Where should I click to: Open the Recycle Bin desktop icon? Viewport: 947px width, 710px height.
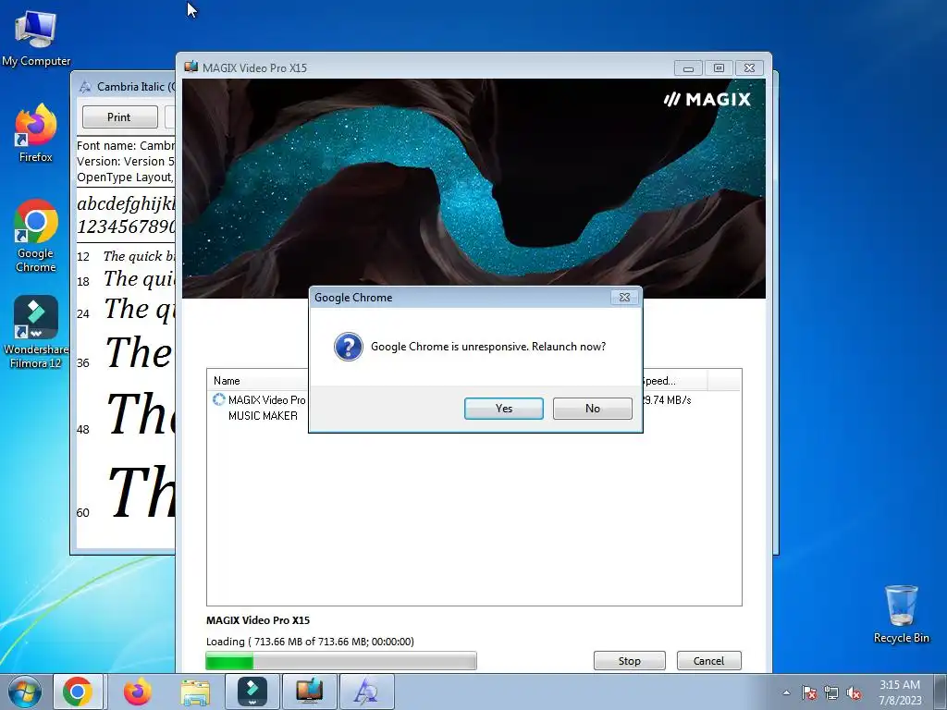coord(901,614)
